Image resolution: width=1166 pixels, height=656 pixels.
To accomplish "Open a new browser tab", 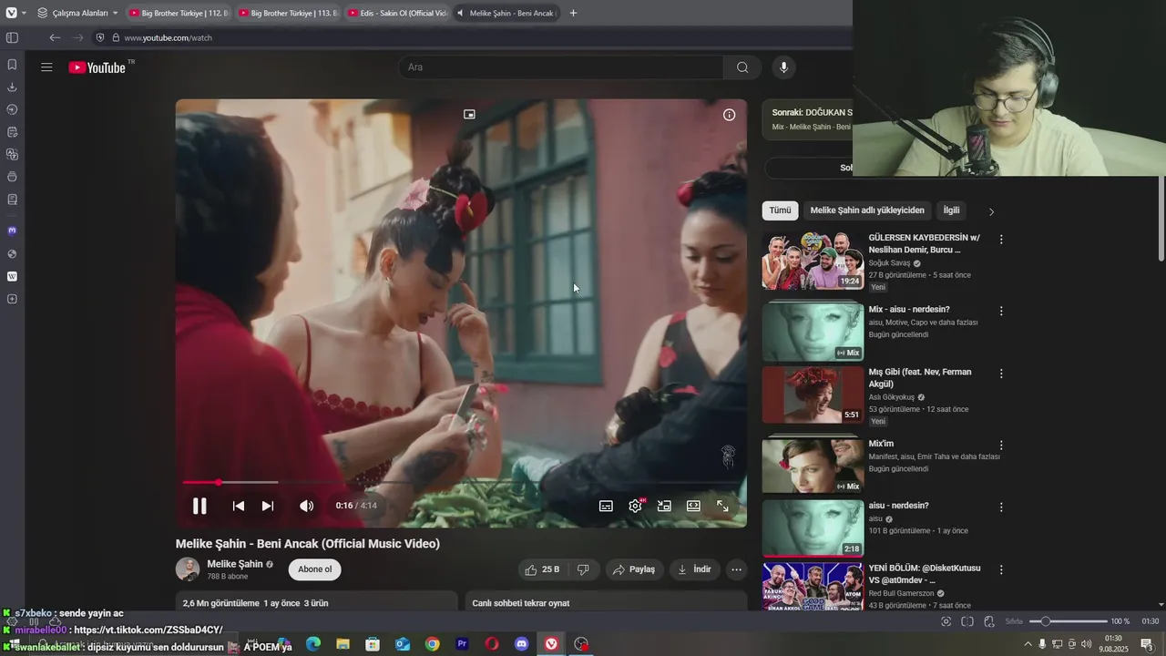I will coord(573,13).
